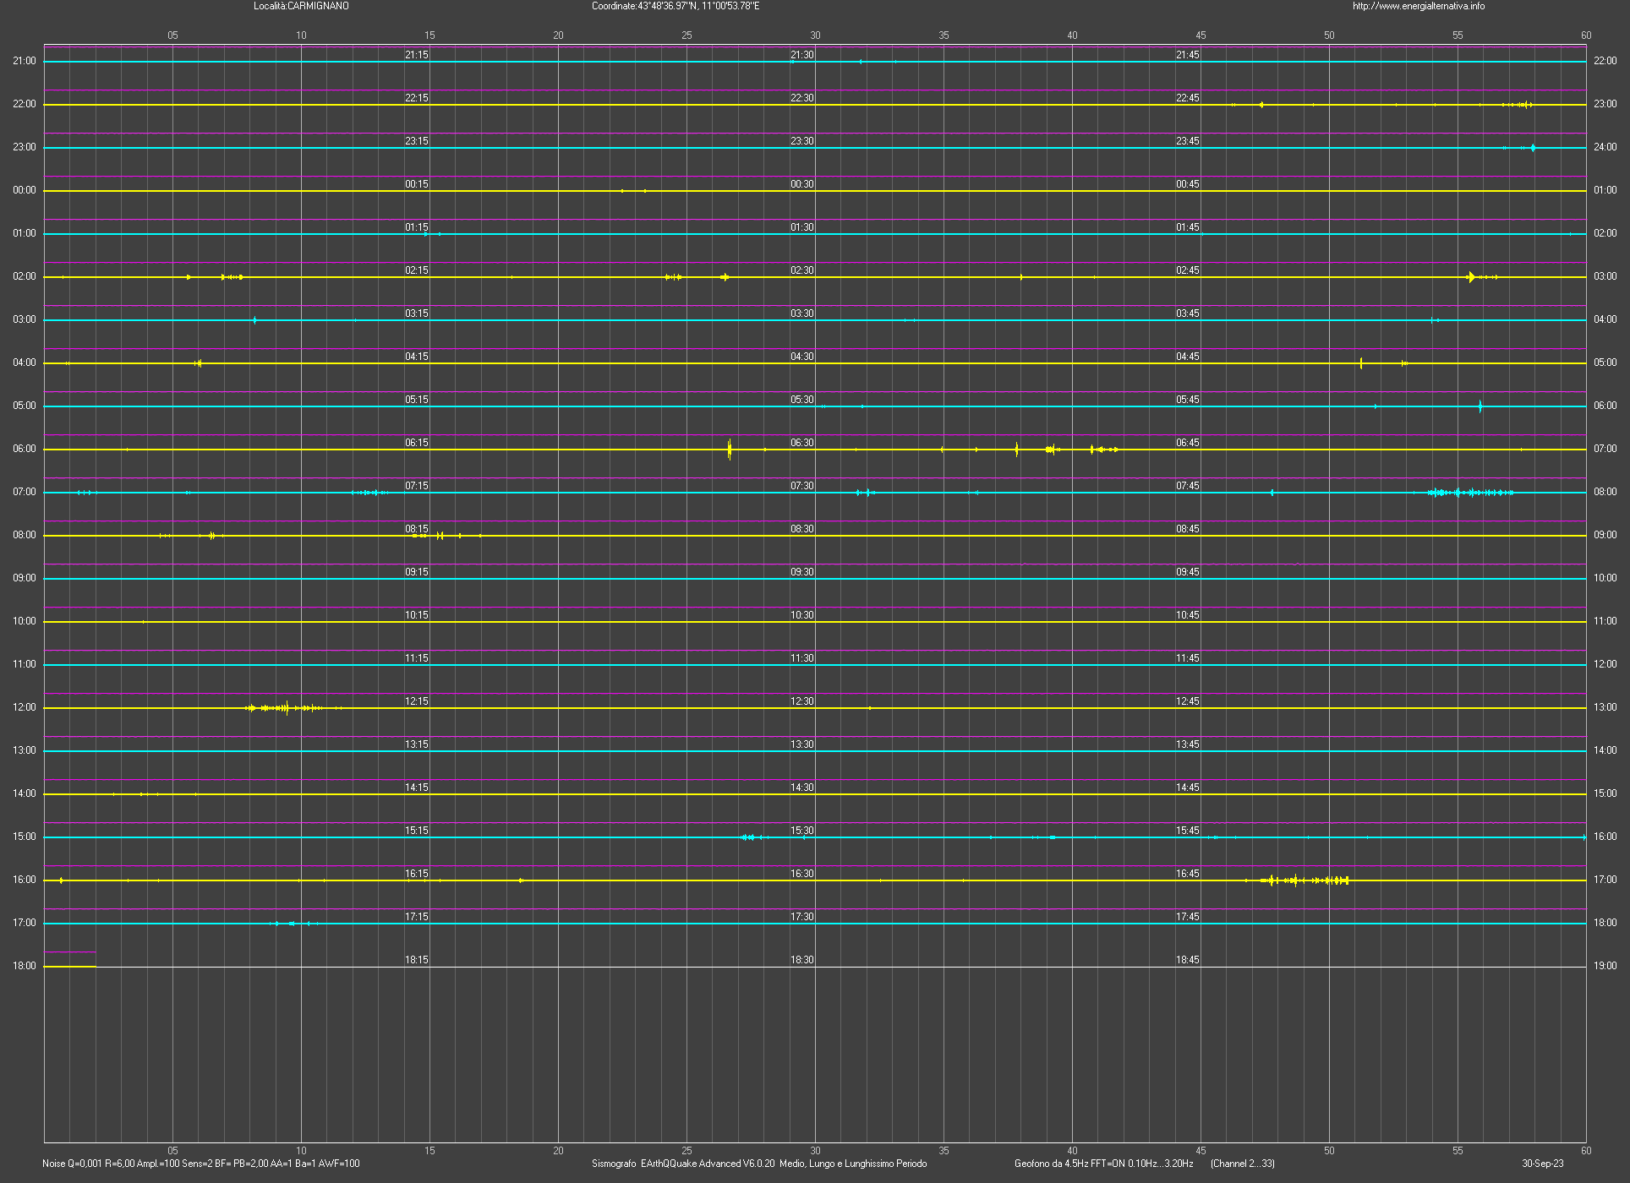Screen dimensions: 1630x1183
Task: Click the 08:00 row label on right
Action: (x=1605, y=492)
